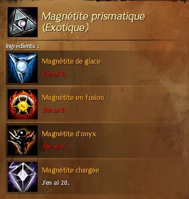
Task: Open the Magnétite prismatique title text
Action: [x=93, y=17]
